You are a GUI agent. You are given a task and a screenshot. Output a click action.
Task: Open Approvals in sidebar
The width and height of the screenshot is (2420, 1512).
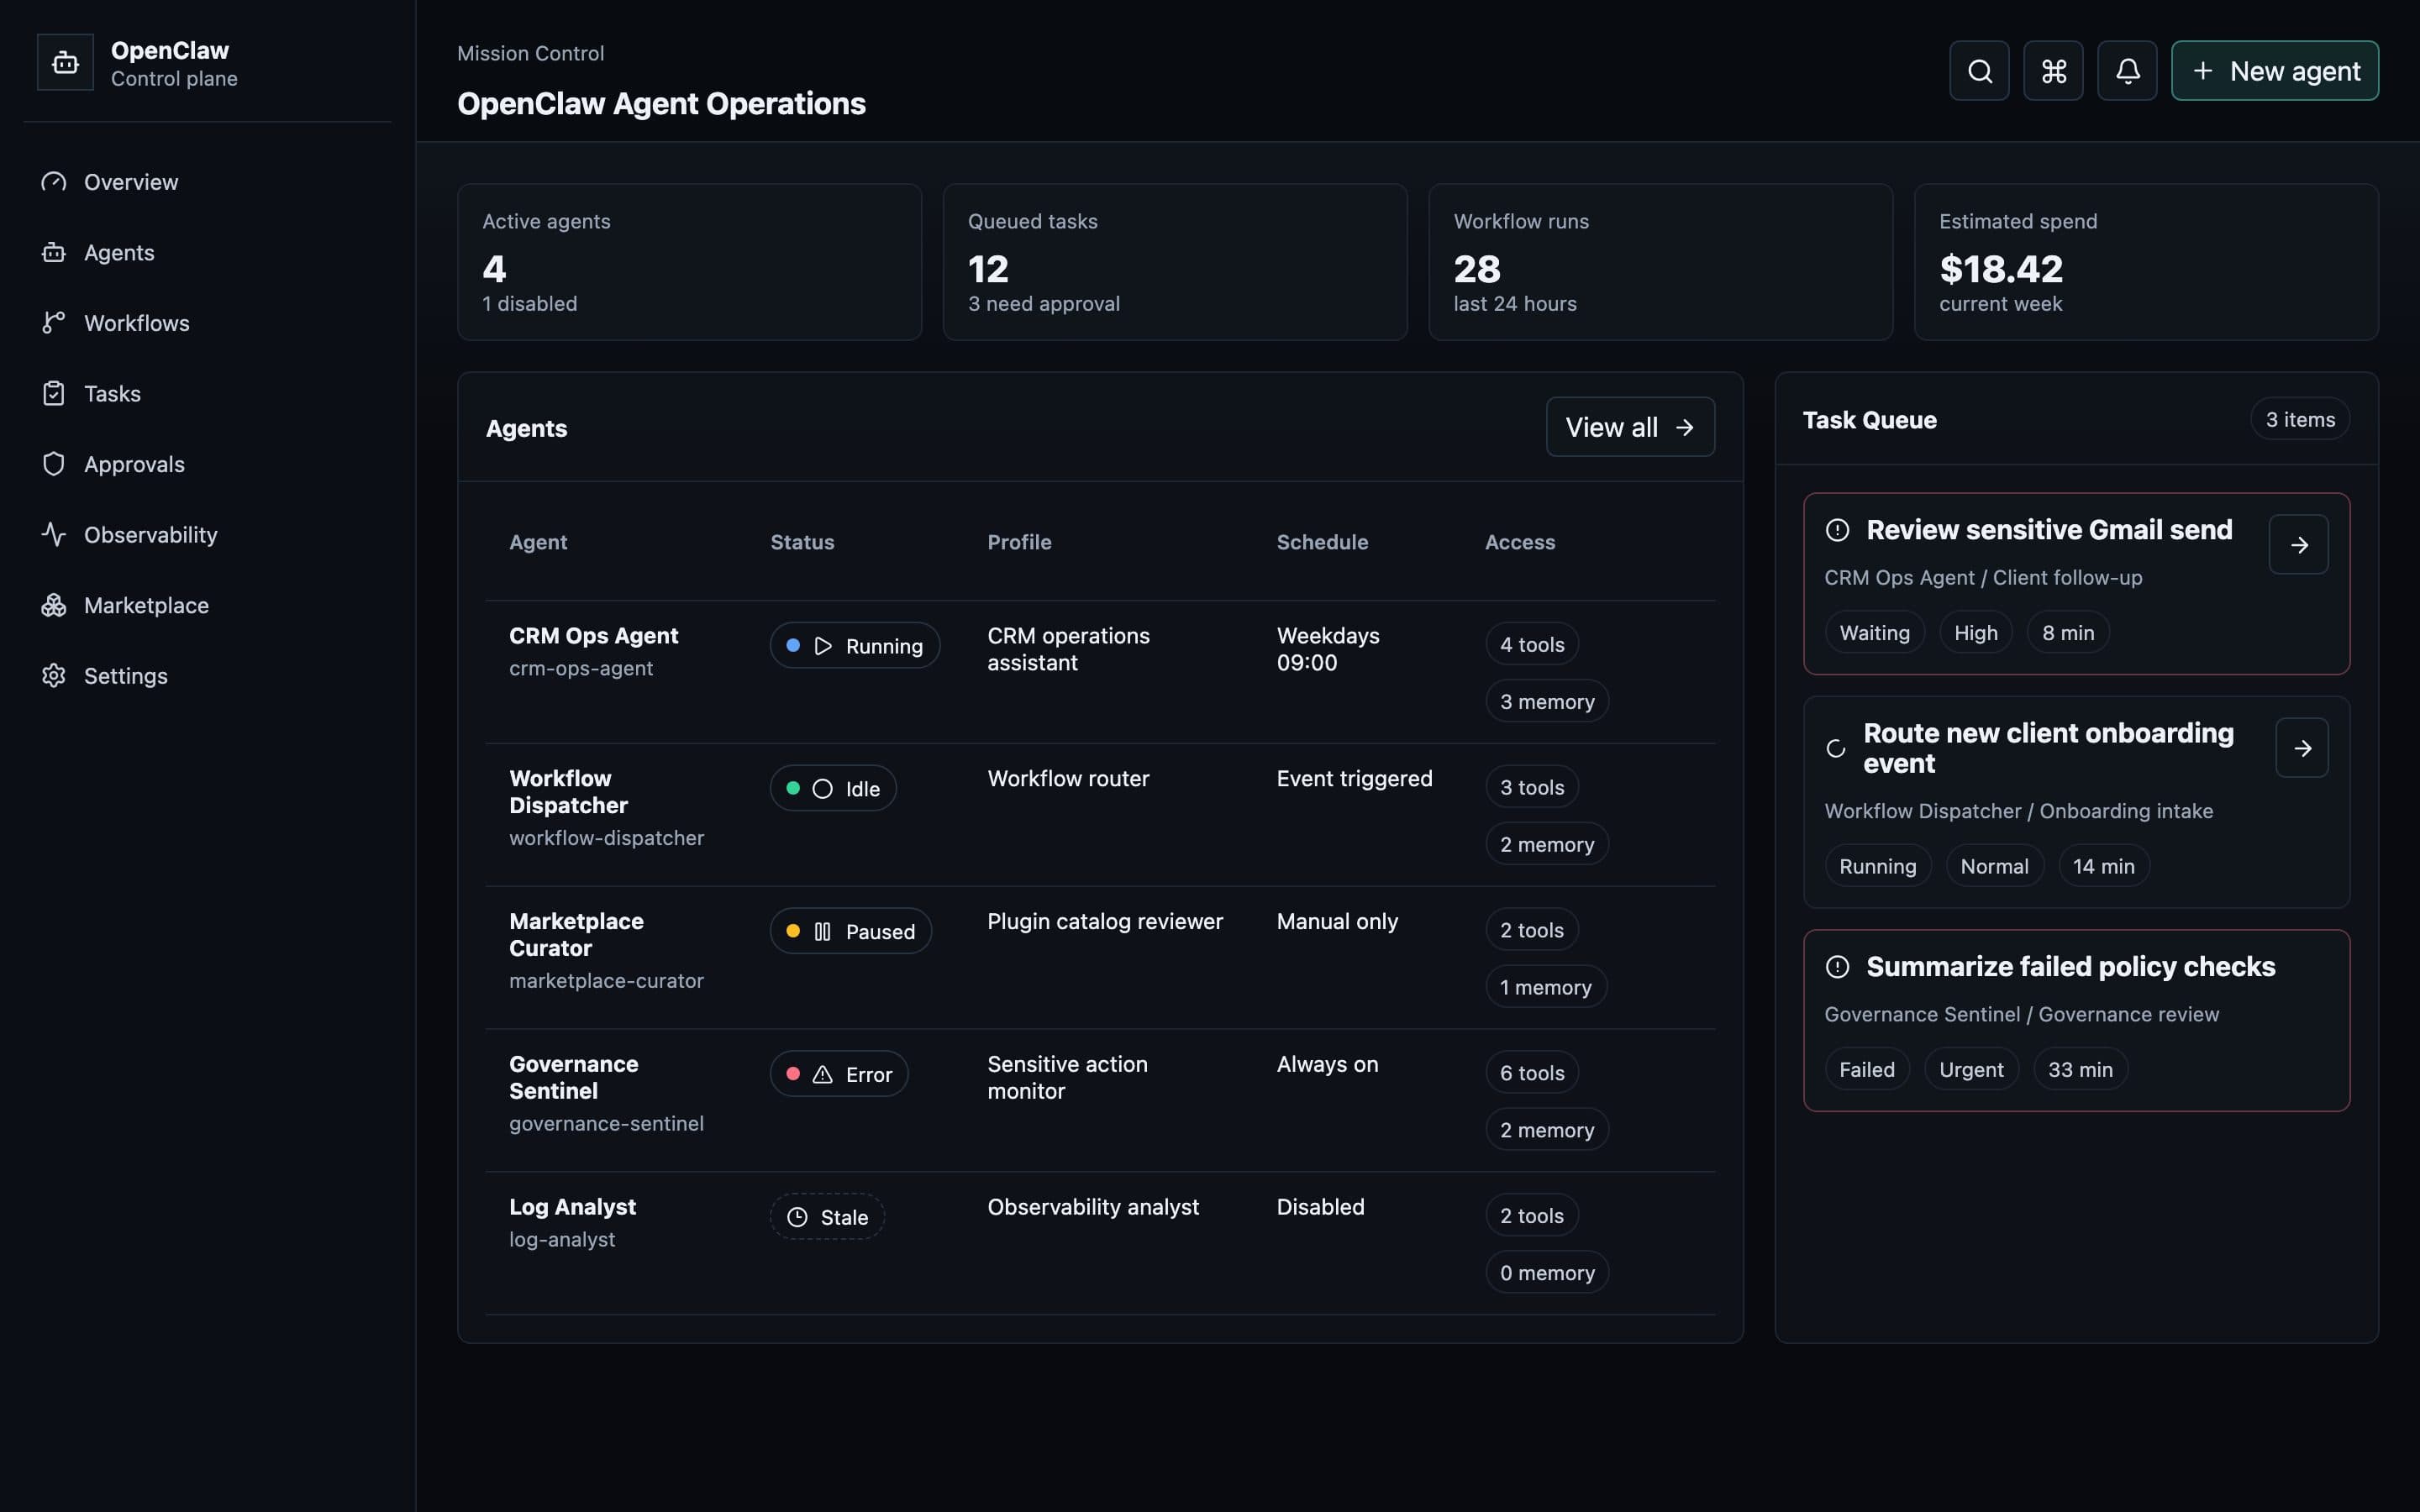(207, 464)
